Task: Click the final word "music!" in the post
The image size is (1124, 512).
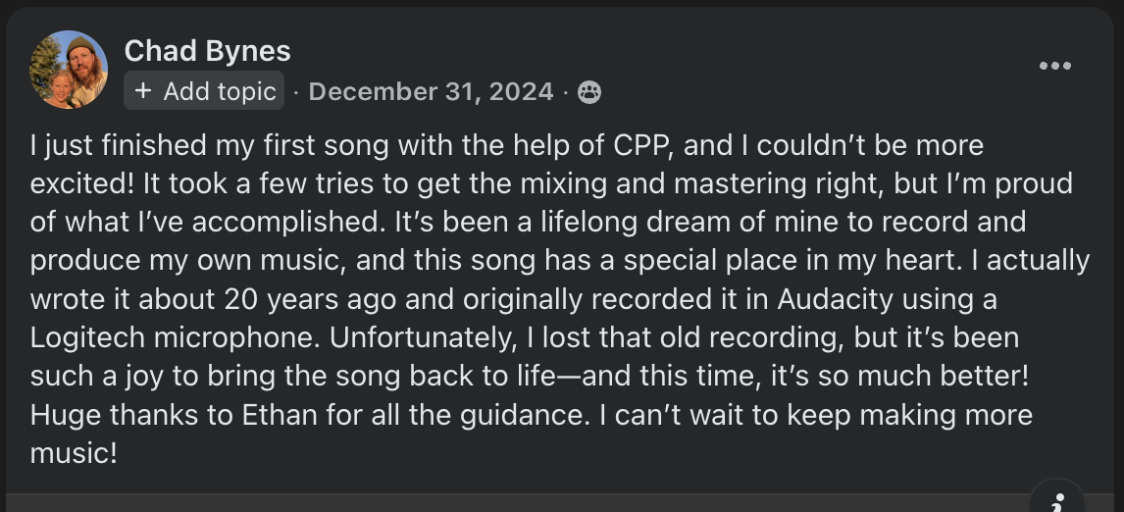Action: (x=74, y=452)
